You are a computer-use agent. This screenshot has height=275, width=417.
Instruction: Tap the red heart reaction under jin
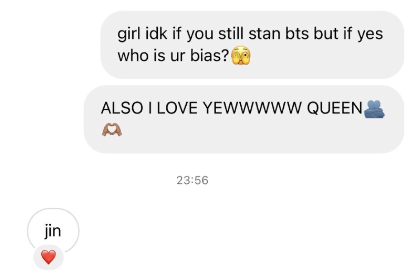coord(48,257)
